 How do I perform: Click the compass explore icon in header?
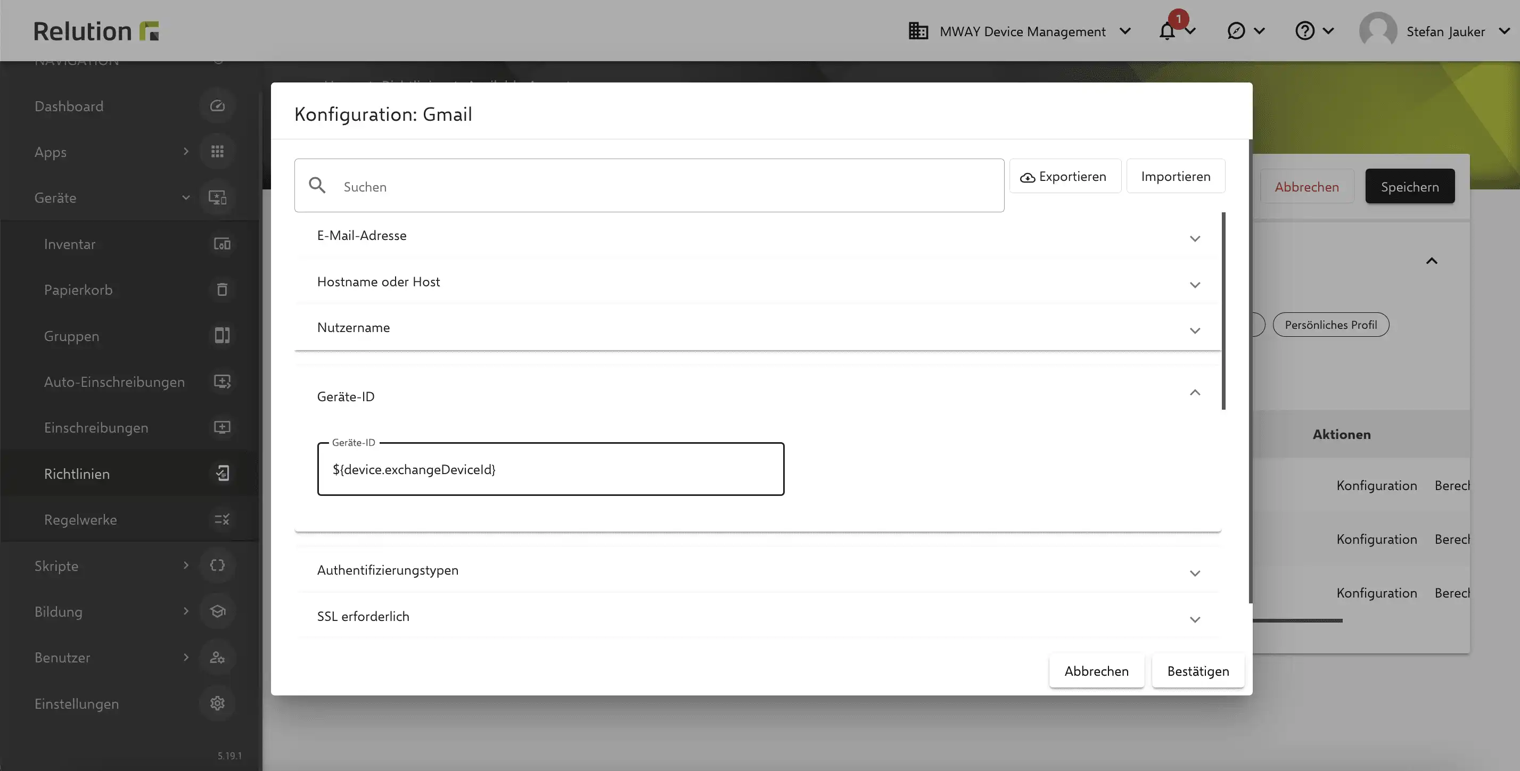click(1236, 31)
